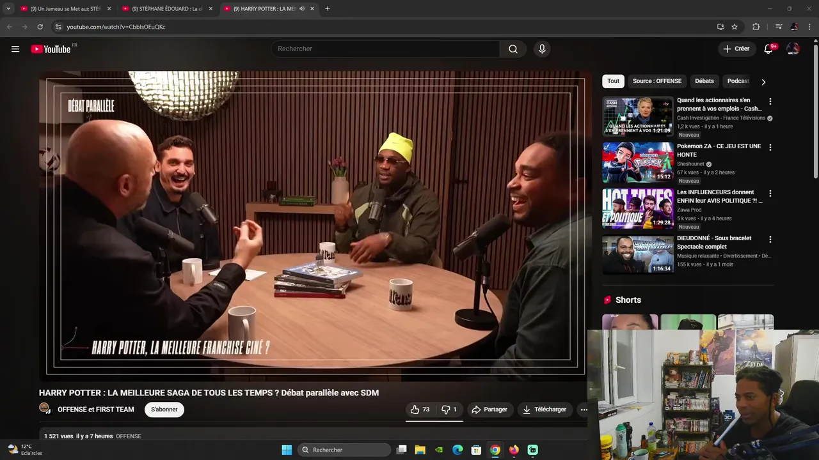
Task: Start voice search with the microphone
Action: click(542, 49)
